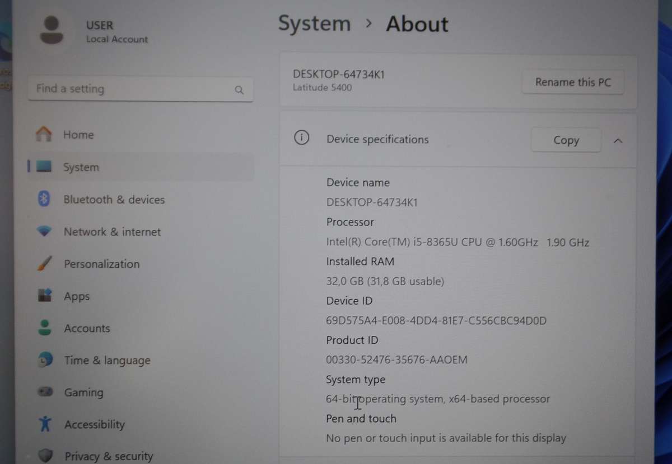This screenshot has height=464, width=672.
Task: Click the Network & internet Wi-Fi icon
Action: tap(44, 231)
